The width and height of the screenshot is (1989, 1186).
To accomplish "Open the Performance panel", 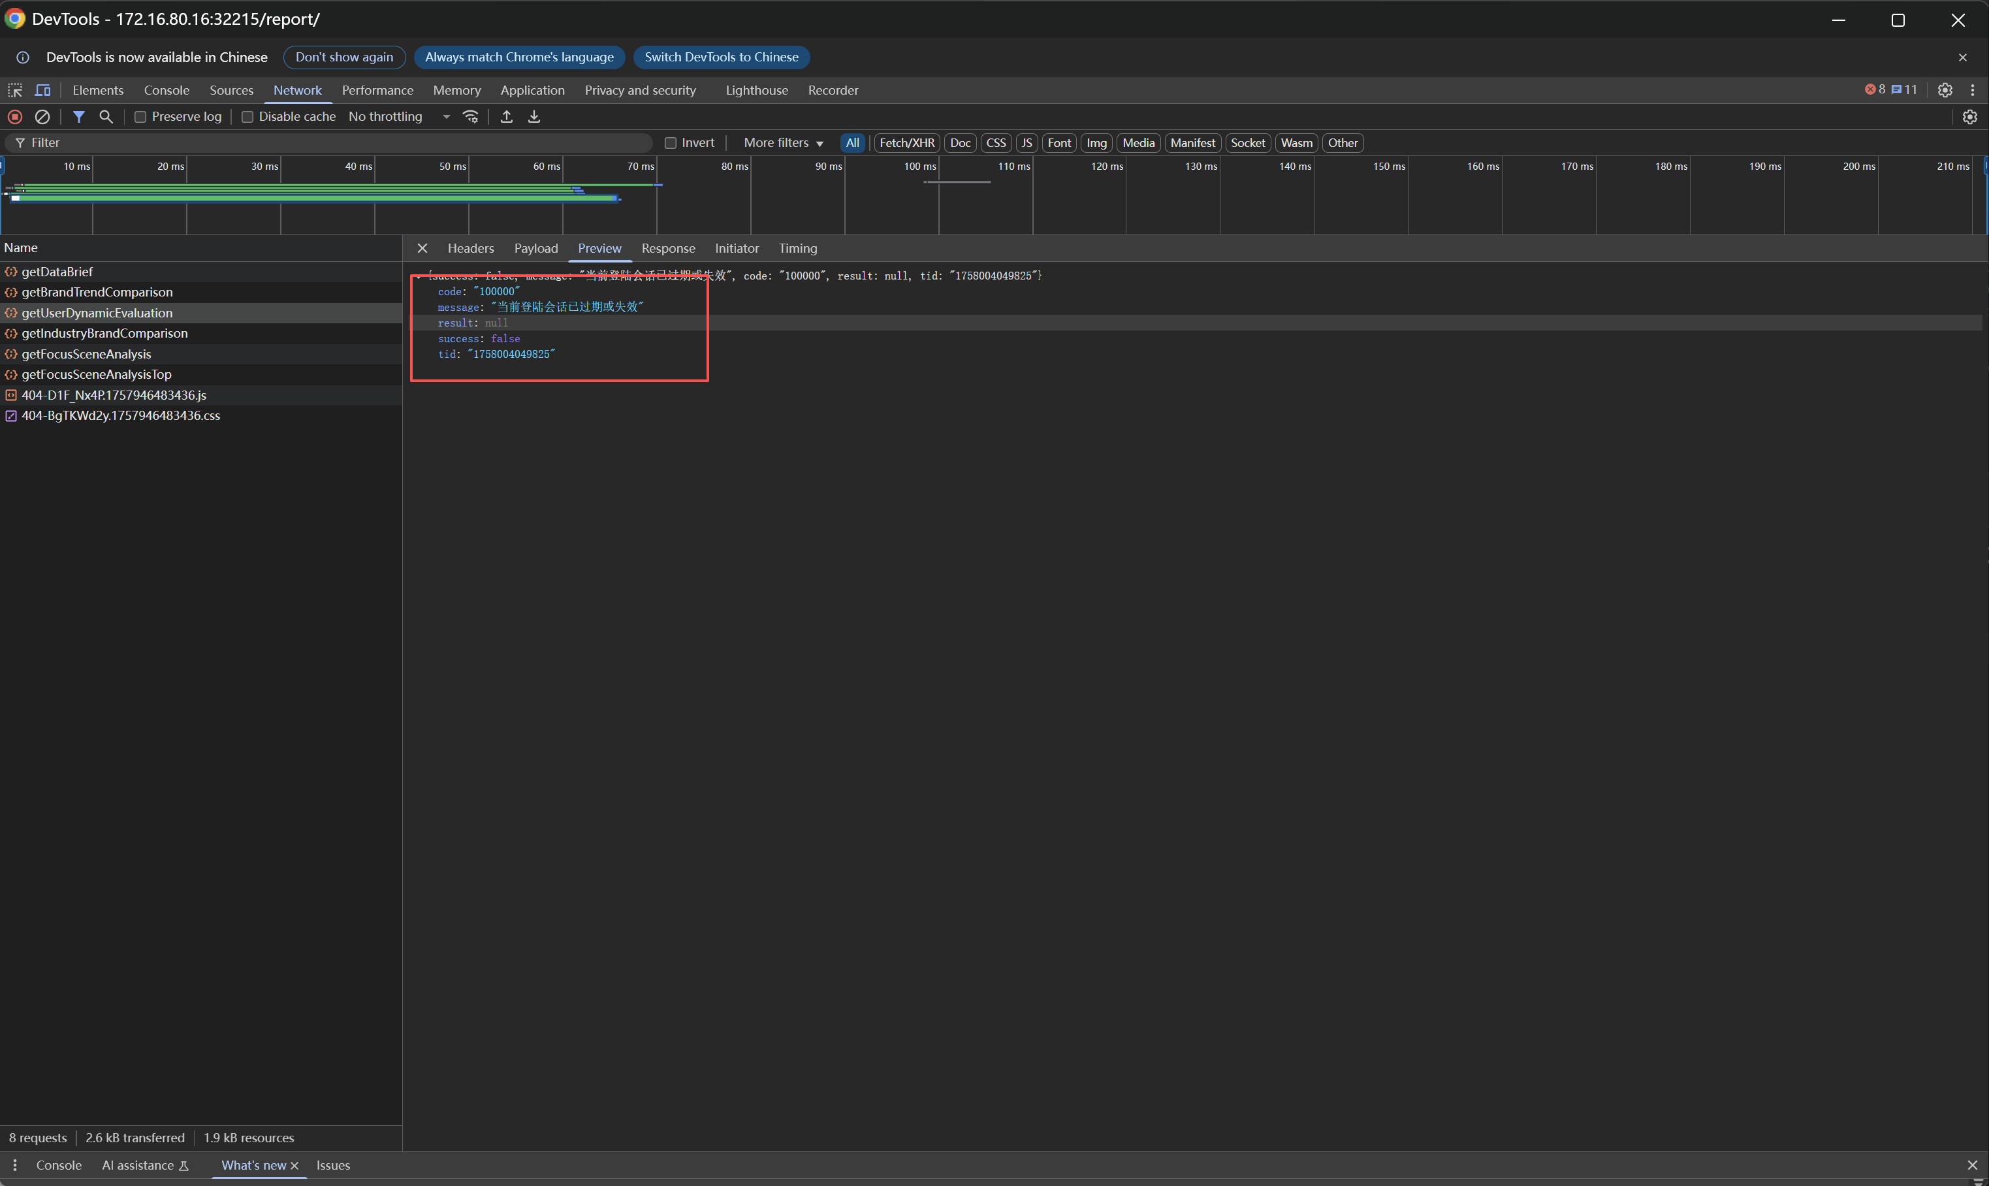I will (x=378, y=90).
